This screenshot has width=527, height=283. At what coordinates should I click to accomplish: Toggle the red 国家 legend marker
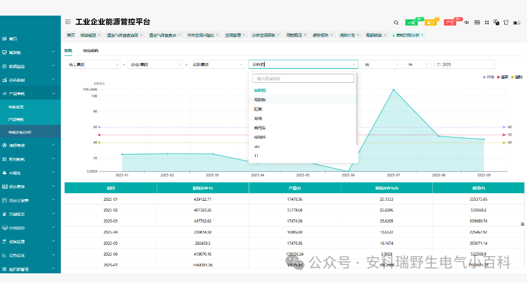pos(498,77)
